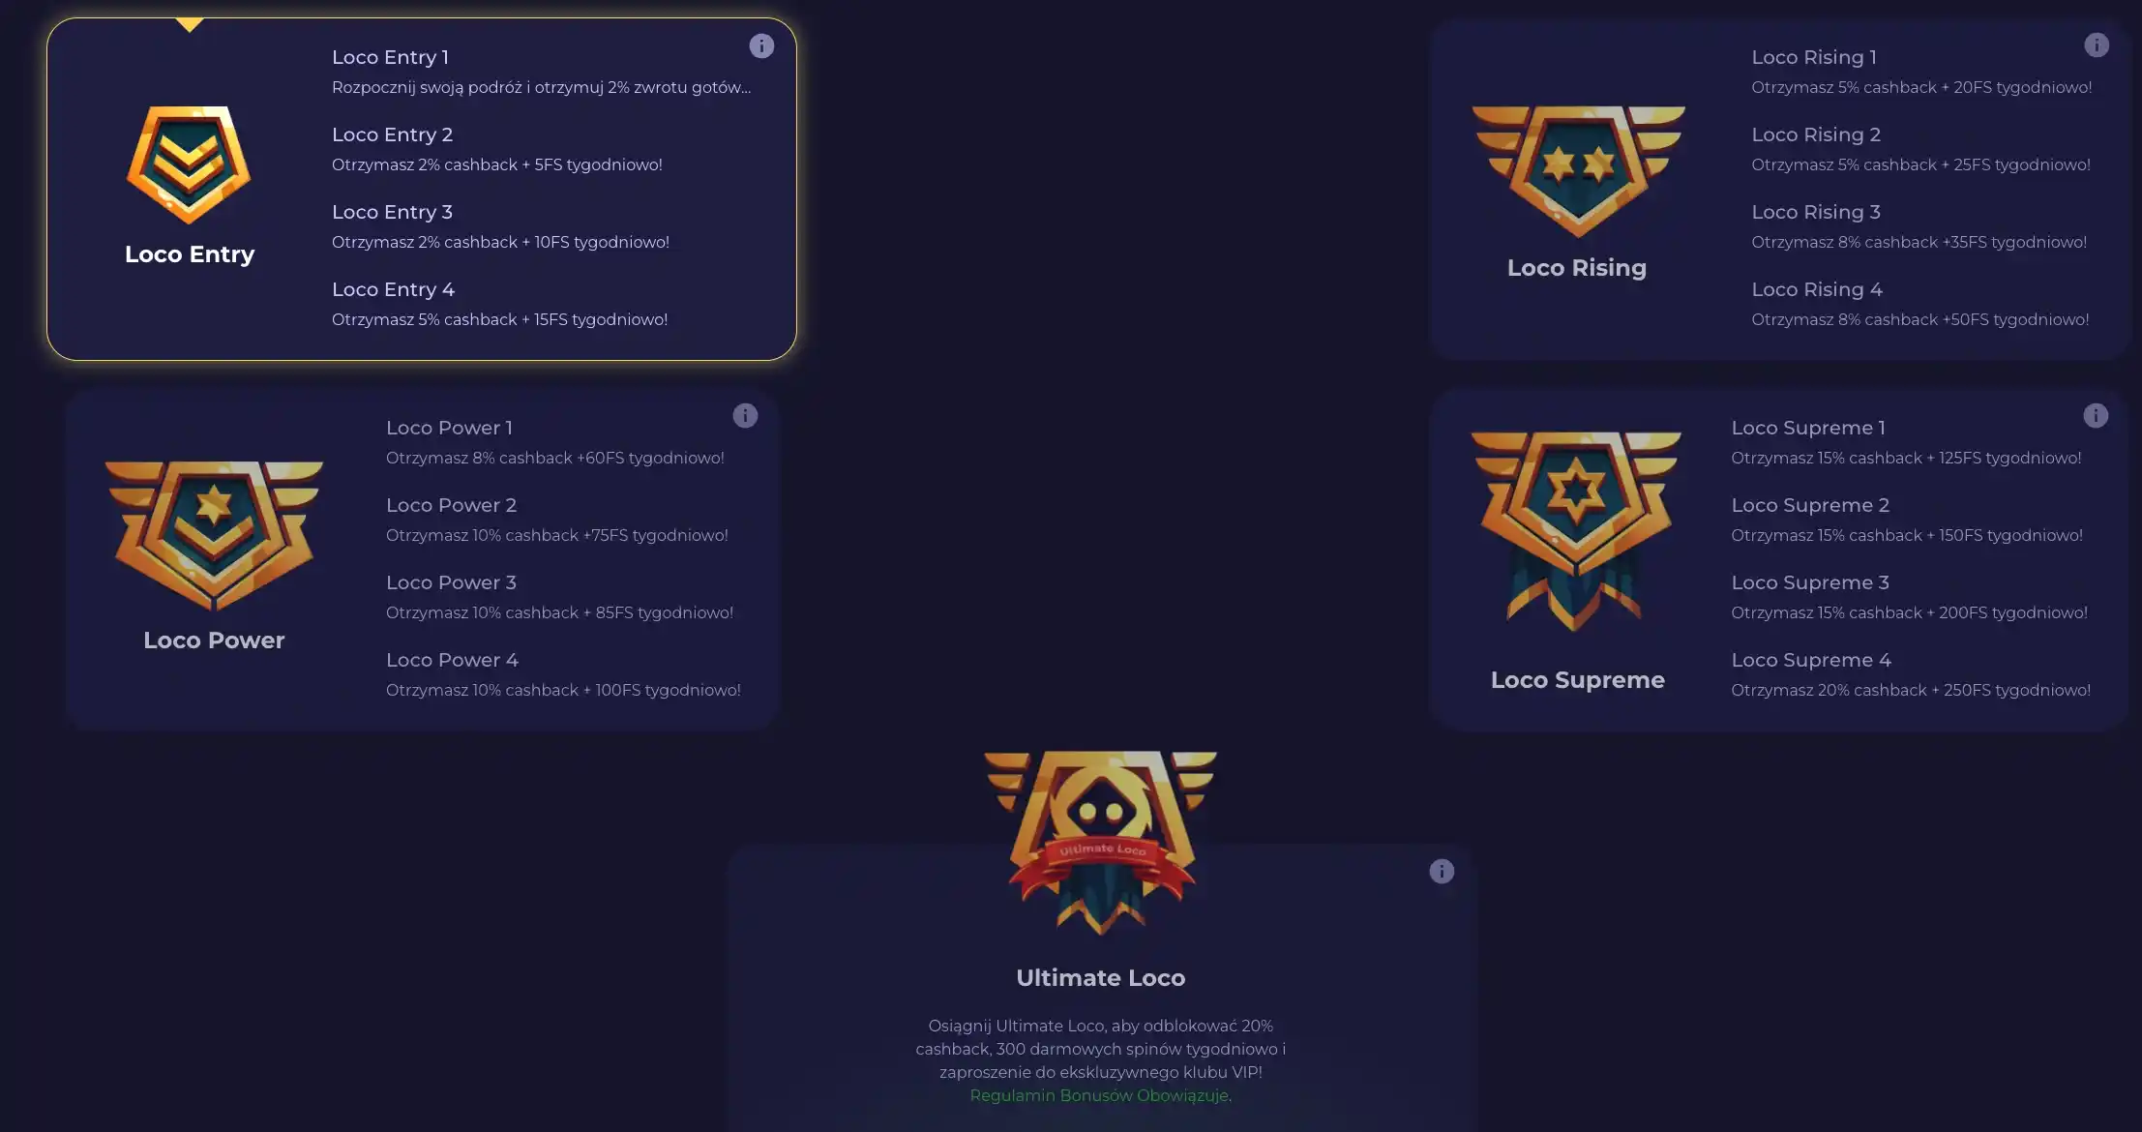The width and height of the screenshot is (2142, 1132).
Task: Click the Loco Supreme title
Action: pyautogui.click(x=1577, y=680)
